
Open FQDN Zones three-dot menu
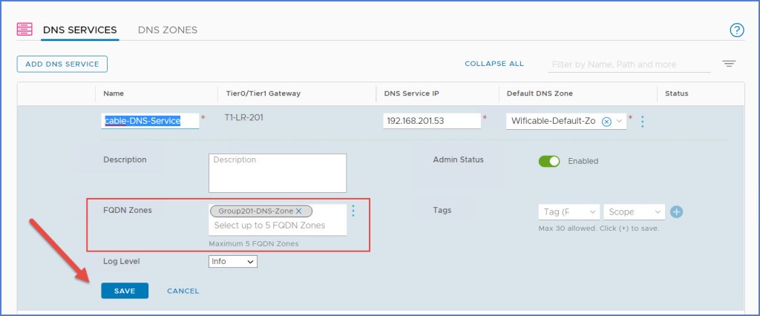click(x=353, y=211)
